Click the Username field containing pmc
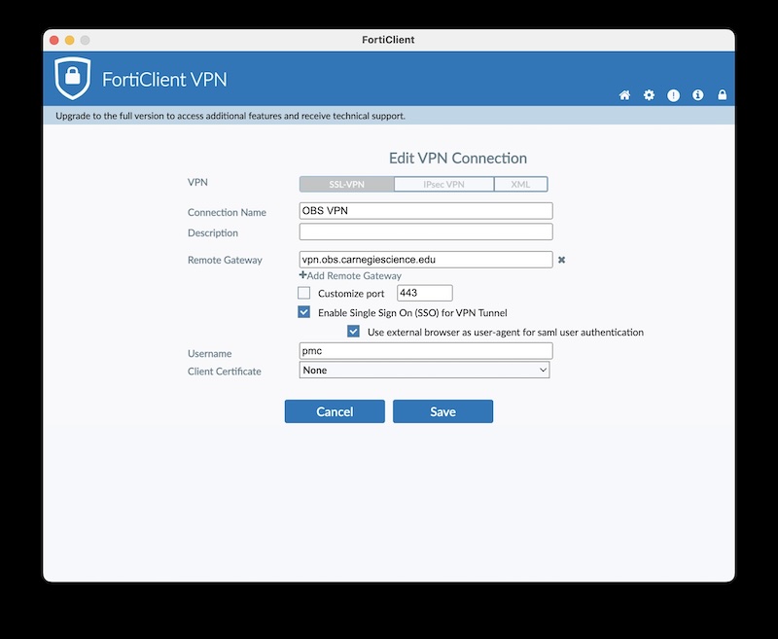Viewport: 778px width, 639px height. [426, 351]
